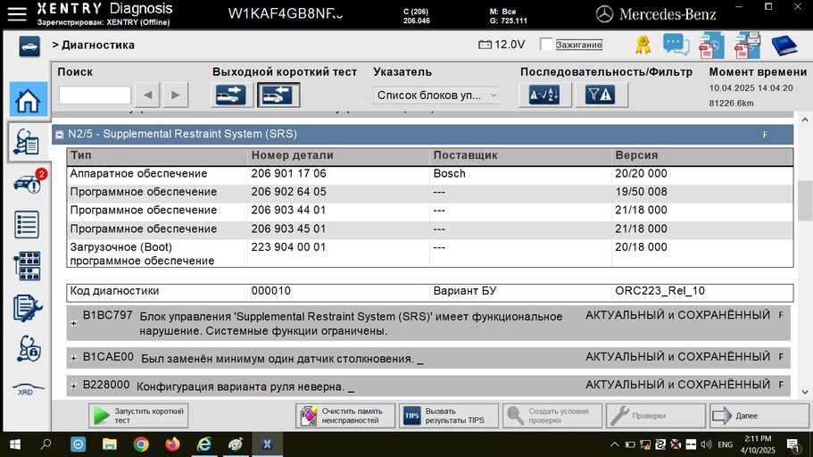
Task: Open the XENTRY hamburger menu
Action: [17, 14]
